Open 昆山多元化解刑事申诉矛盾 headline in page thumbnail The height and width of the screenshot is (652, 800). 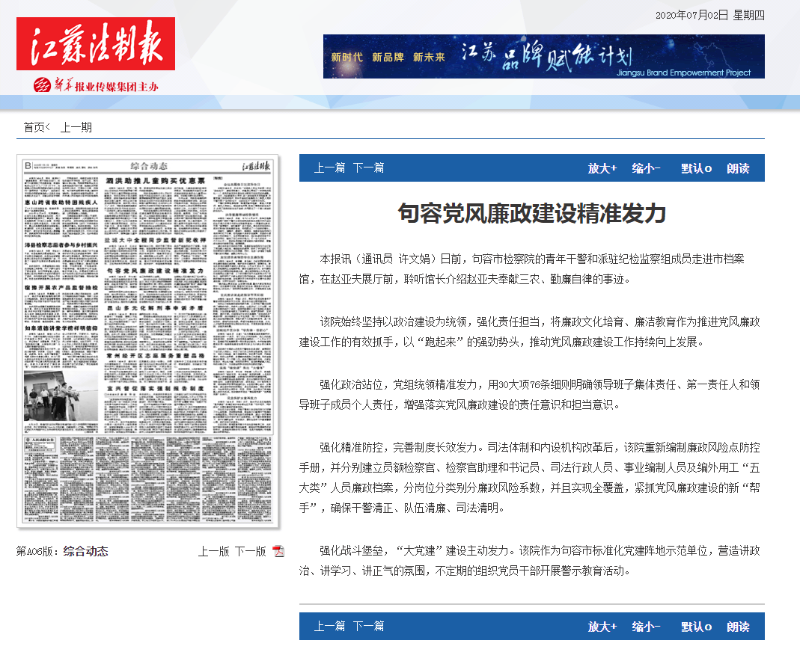coord(156,308)
